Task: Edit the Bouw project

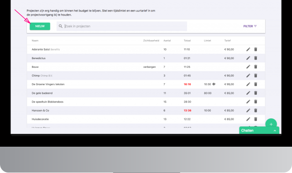Action: click(248, 67)
